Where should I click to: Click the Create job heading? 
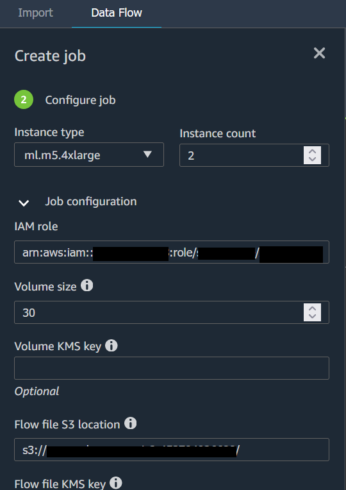50,56
